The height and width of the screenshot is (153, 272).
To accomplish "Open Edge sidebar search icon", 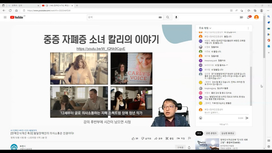I will (269, 16).
